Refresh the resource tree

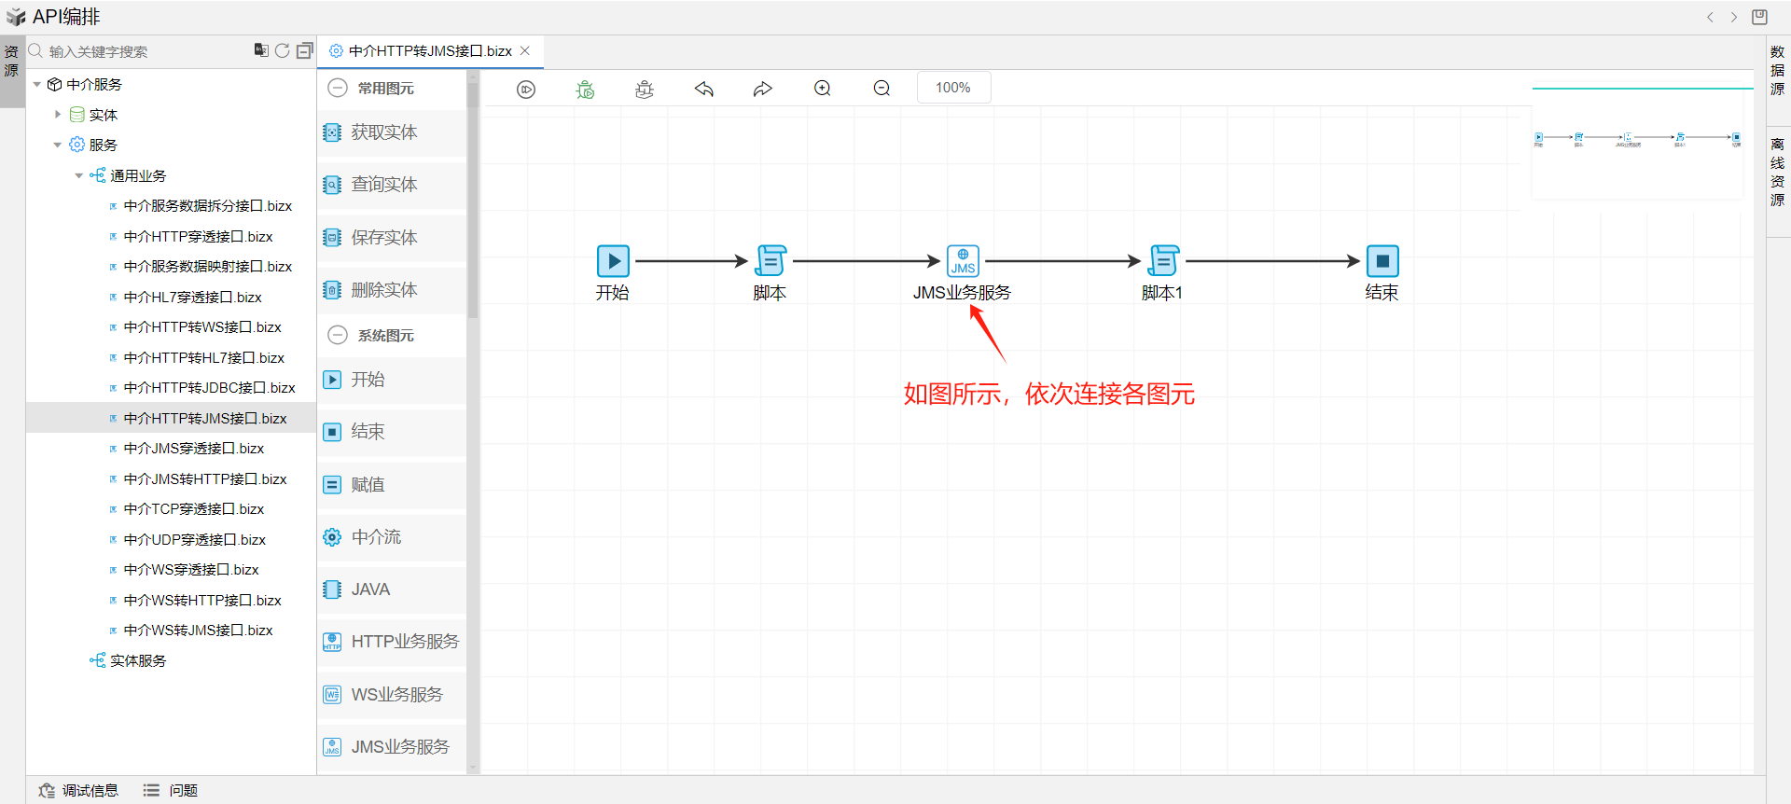pos(282,50)
